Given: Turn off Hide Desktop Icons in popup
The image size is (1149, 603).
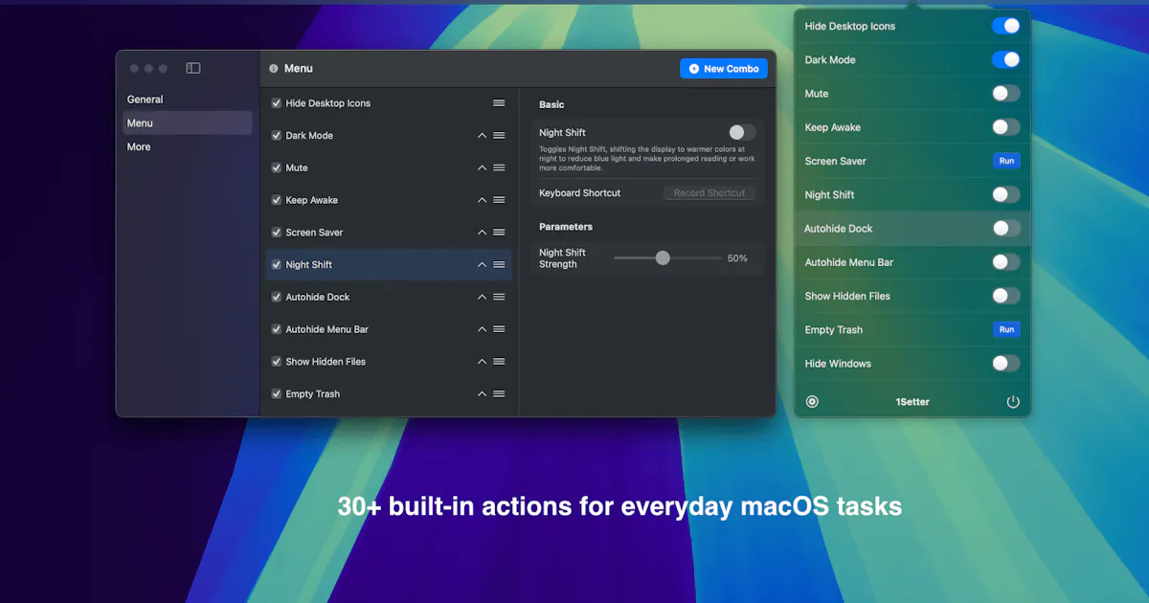Looking at the screenshot, I should tap(1005, 26).
